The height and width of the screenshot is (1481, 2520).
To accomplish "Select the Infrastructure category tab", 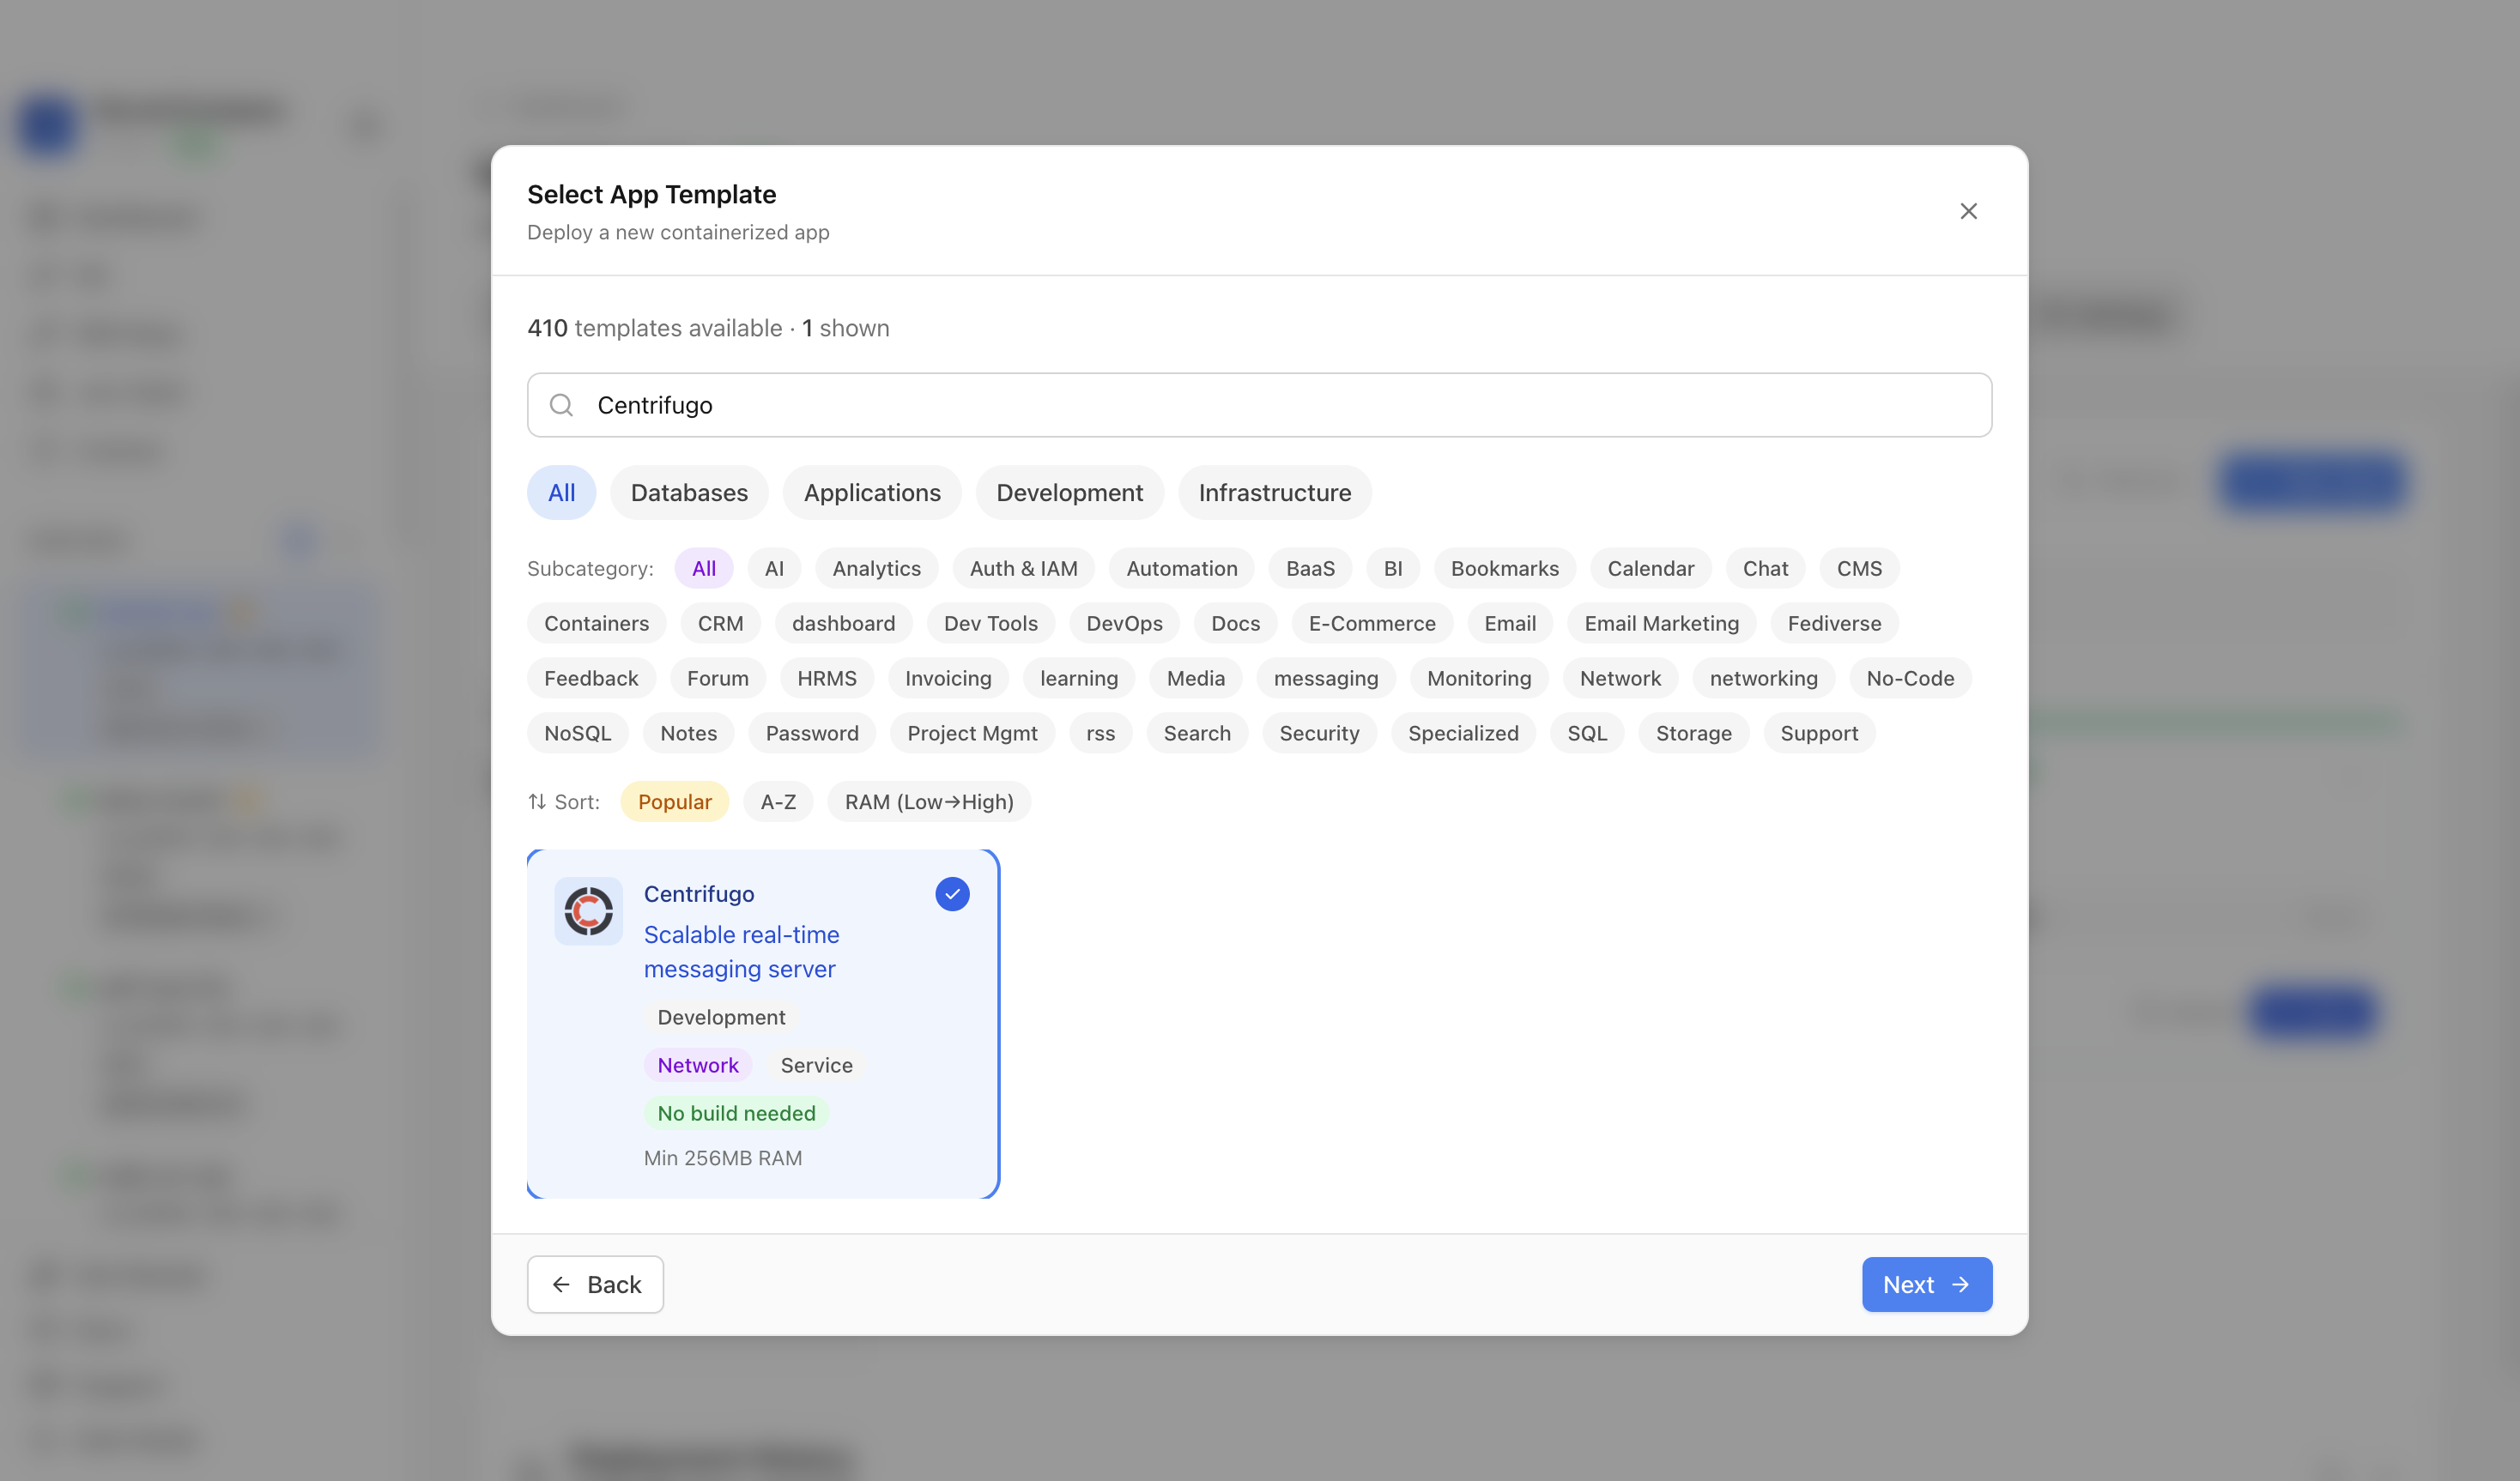I will coord(1274,493).
